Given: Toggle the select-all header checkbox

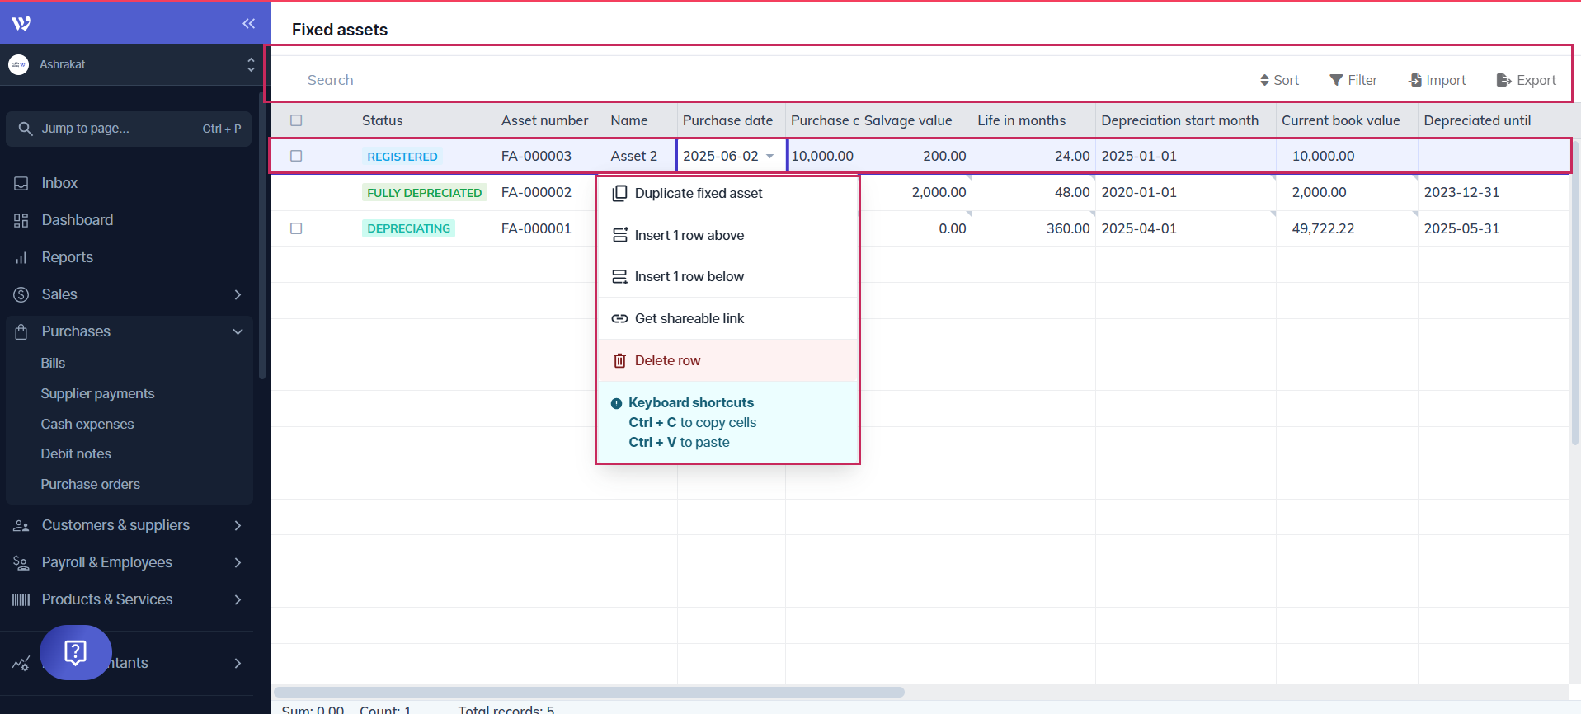Looking at the screenshot, I should pyautogui.click(x=296, y=120).
